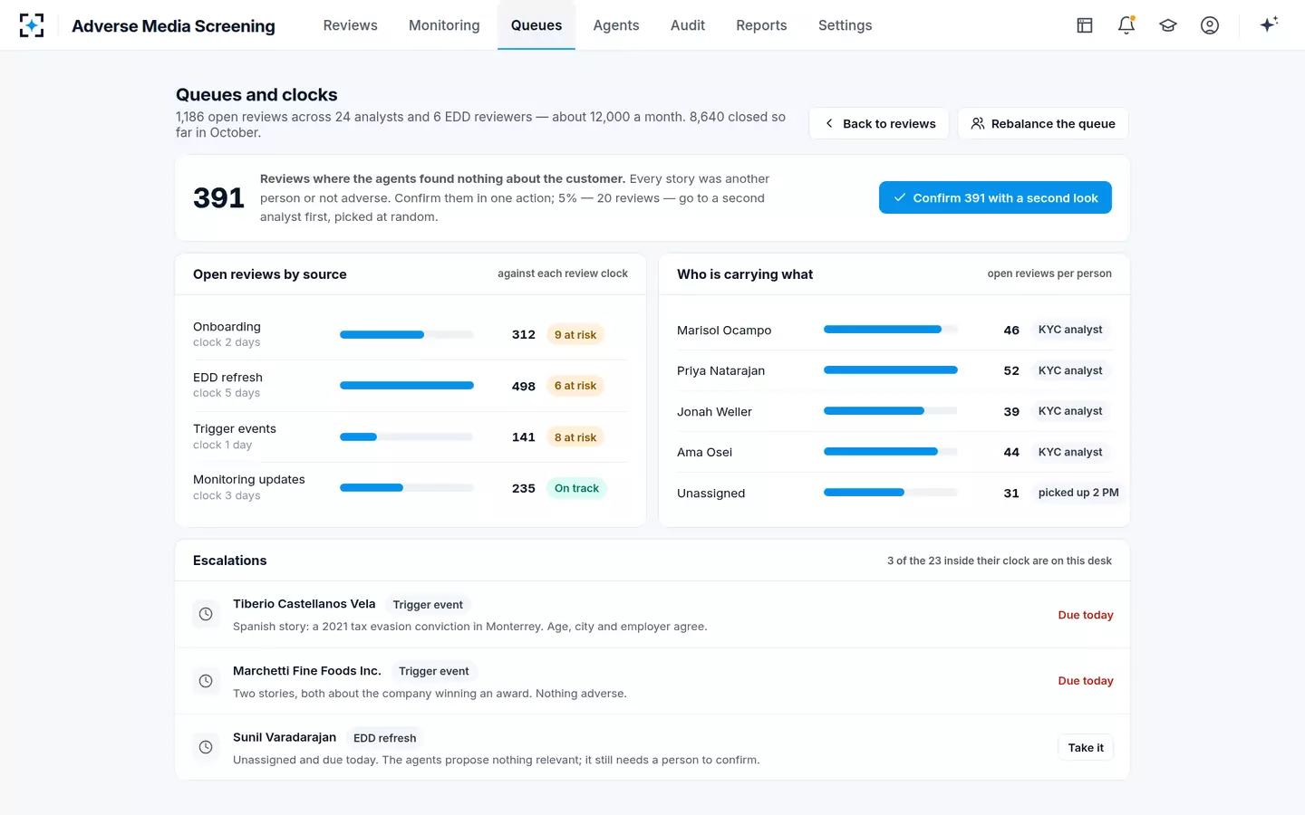Select the Onboarding source row label
This screenshot has height=815, width=1305.
coord(227,327)
